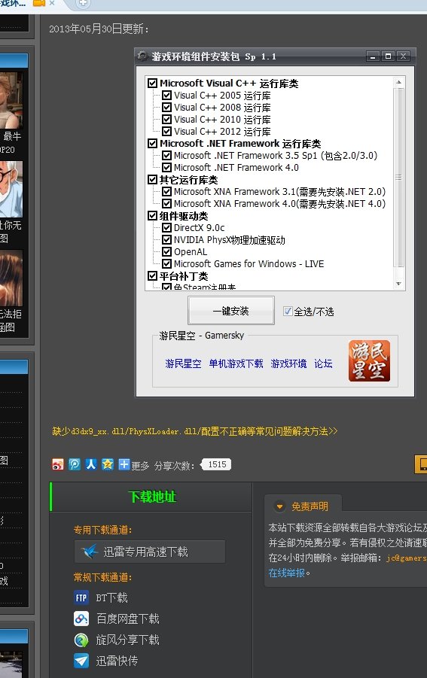
Task: Uncheck NVIDIA PhysX物理加速驱动 checkbox
Action: [x=166, y=239]
